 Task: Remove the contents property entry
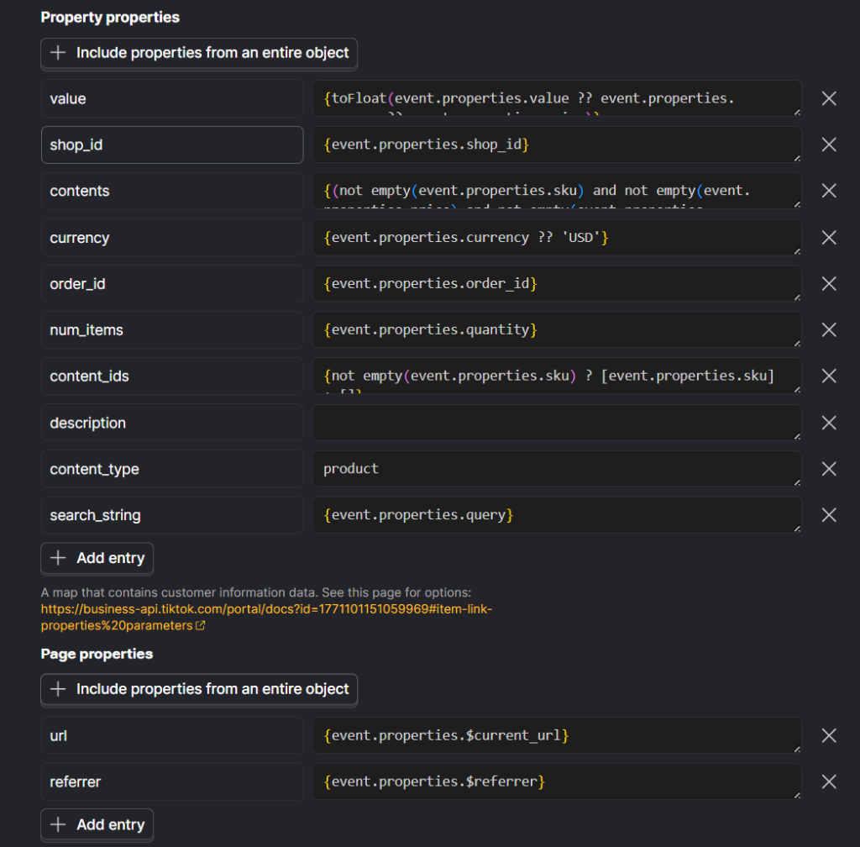[828, 191]
